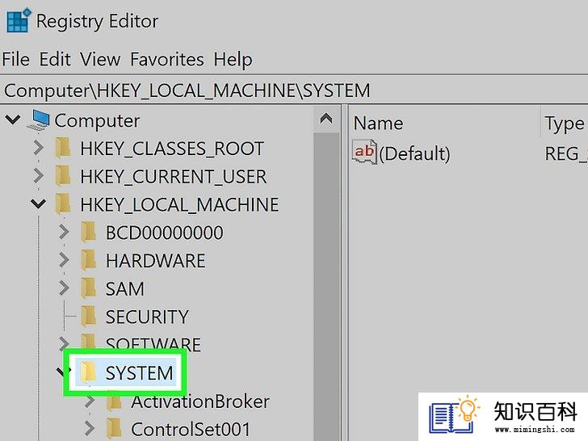Click the ActivationBroker folder icon
The image size is (588, 441).
[114, 402]
